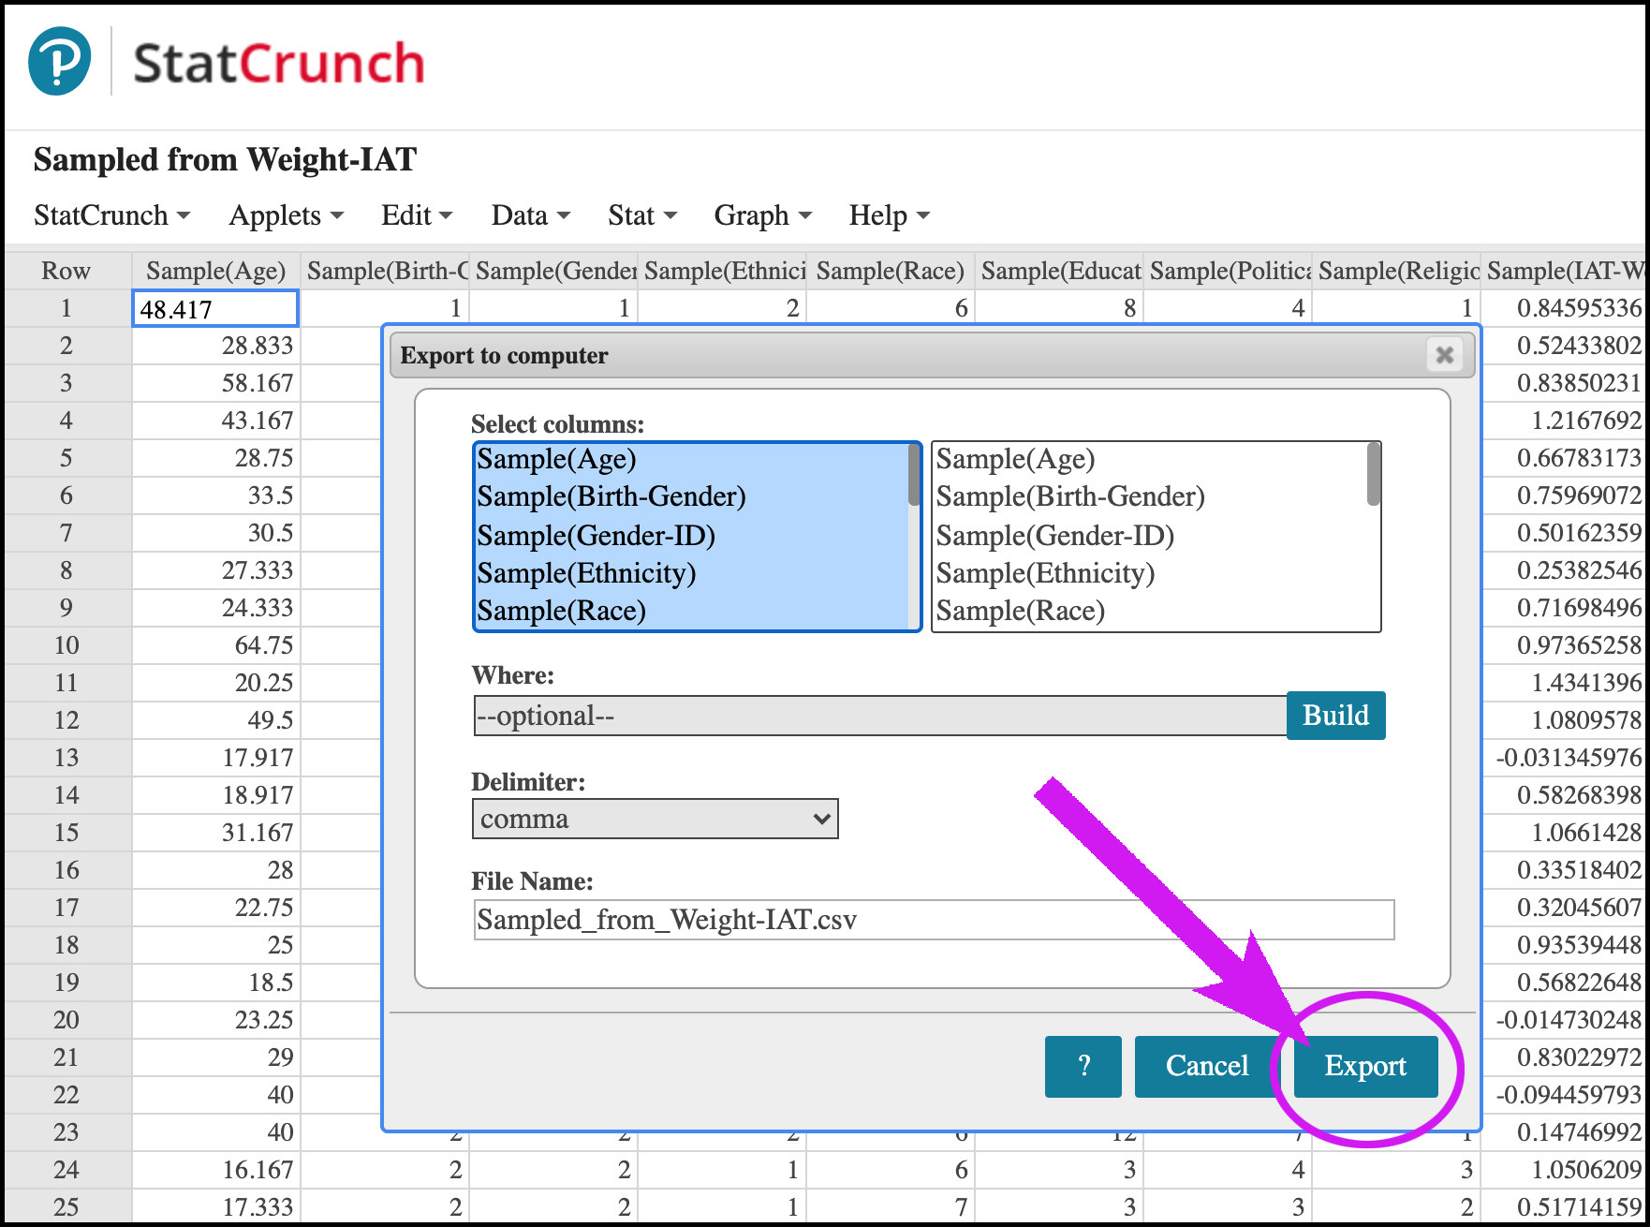Viewport: 1650px width, 1227px height.
Task: Open the Edit menu
Action: coord(417,215)
